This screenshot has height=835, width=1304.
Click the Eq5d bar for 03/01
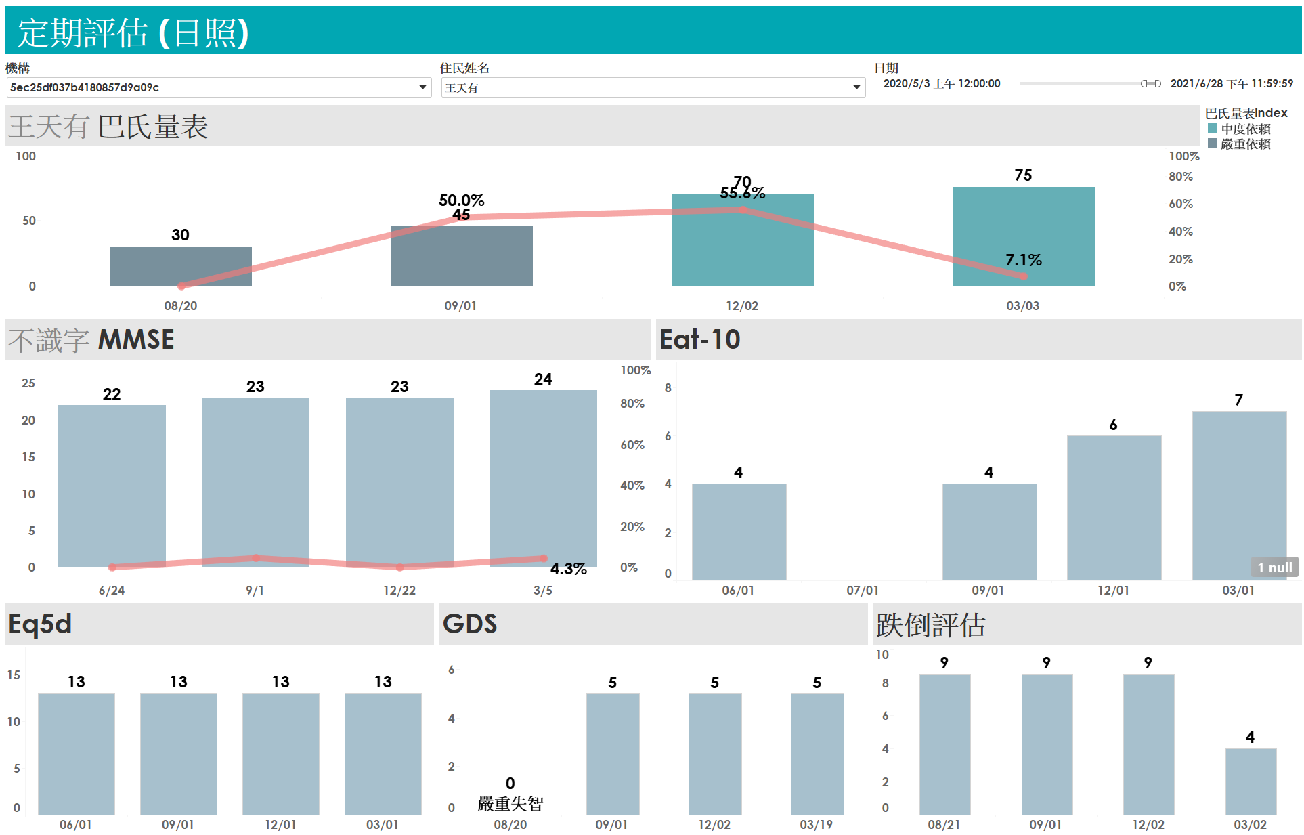(x=383, y=754)
